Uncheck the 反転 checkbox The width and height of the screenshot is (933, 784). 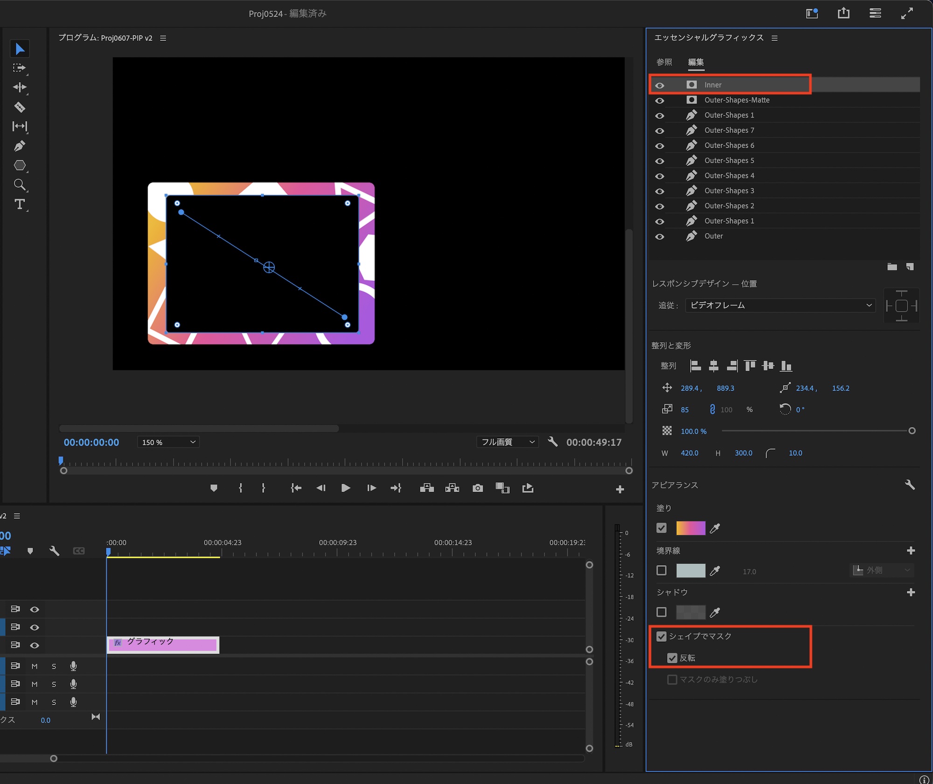pyautogui.click(x=672, y=658)
